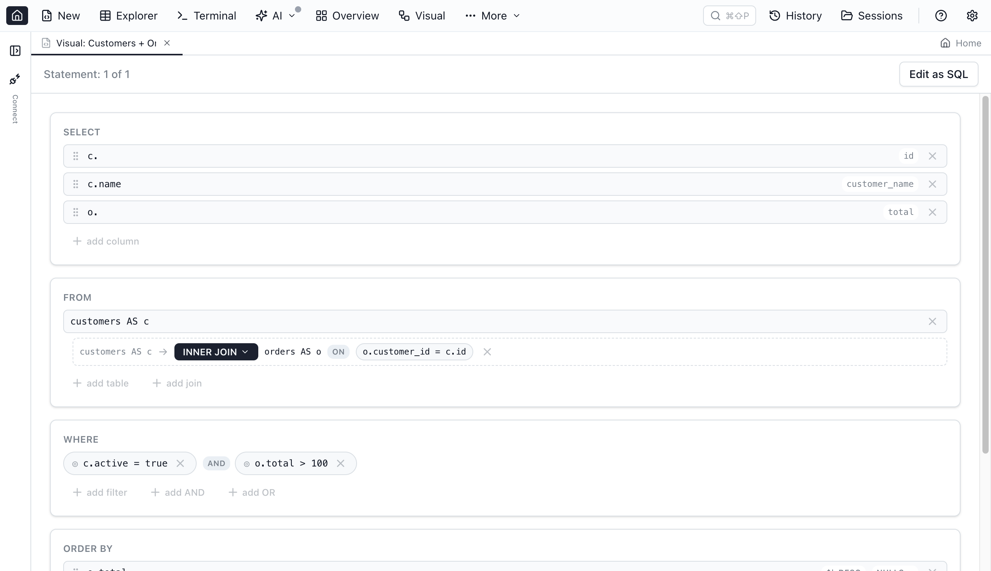Edit the o.total > 100 filter
The image size is (991, 571).
coord(291,463)
